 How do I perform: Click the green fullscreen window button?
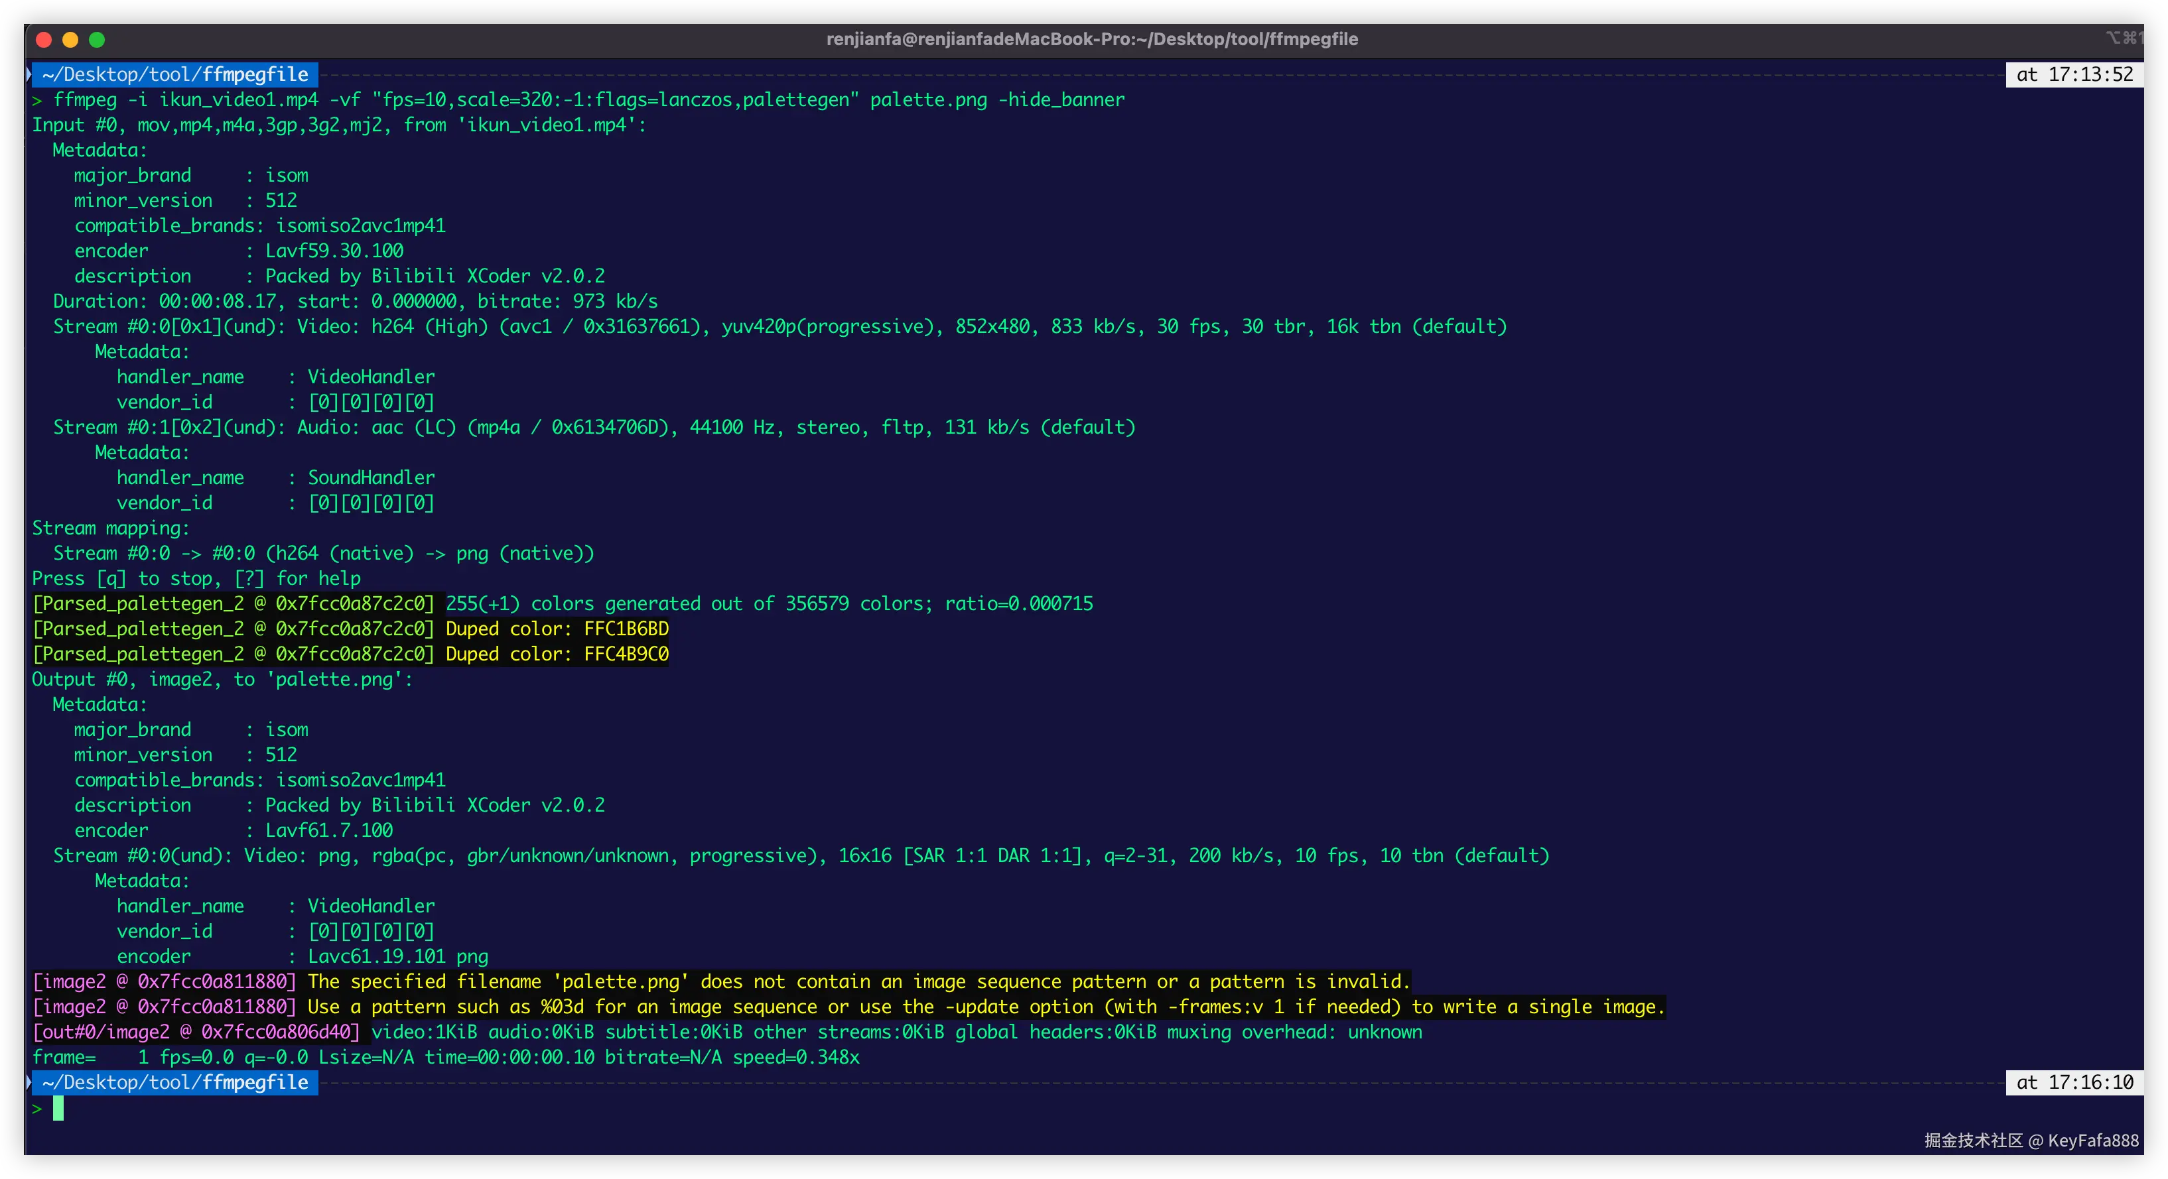(97, 40)
